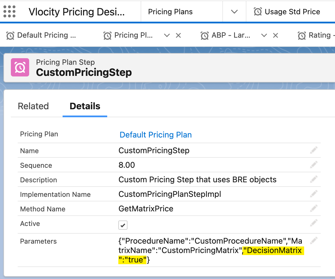Open the Pricing Plans navigation item
Image resolution: width=335 pixels, height=279 pixels.
pos(170,11)
